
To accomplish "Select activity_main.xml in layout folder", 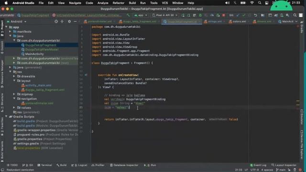I will 38,85.
